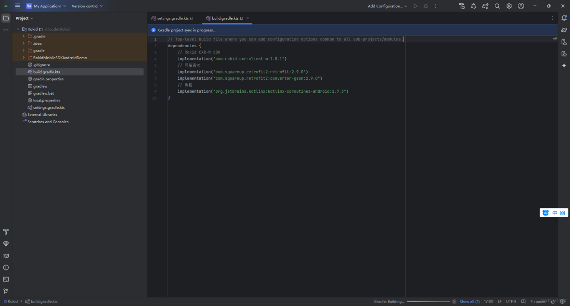Open the Problems tool window icon

[x=6, y=268]
